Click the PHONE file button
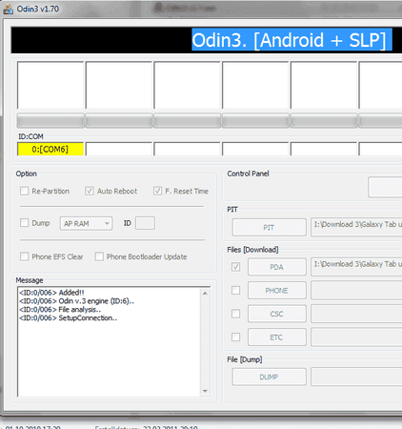Screen dimensions: 402x429 [277, 291]
